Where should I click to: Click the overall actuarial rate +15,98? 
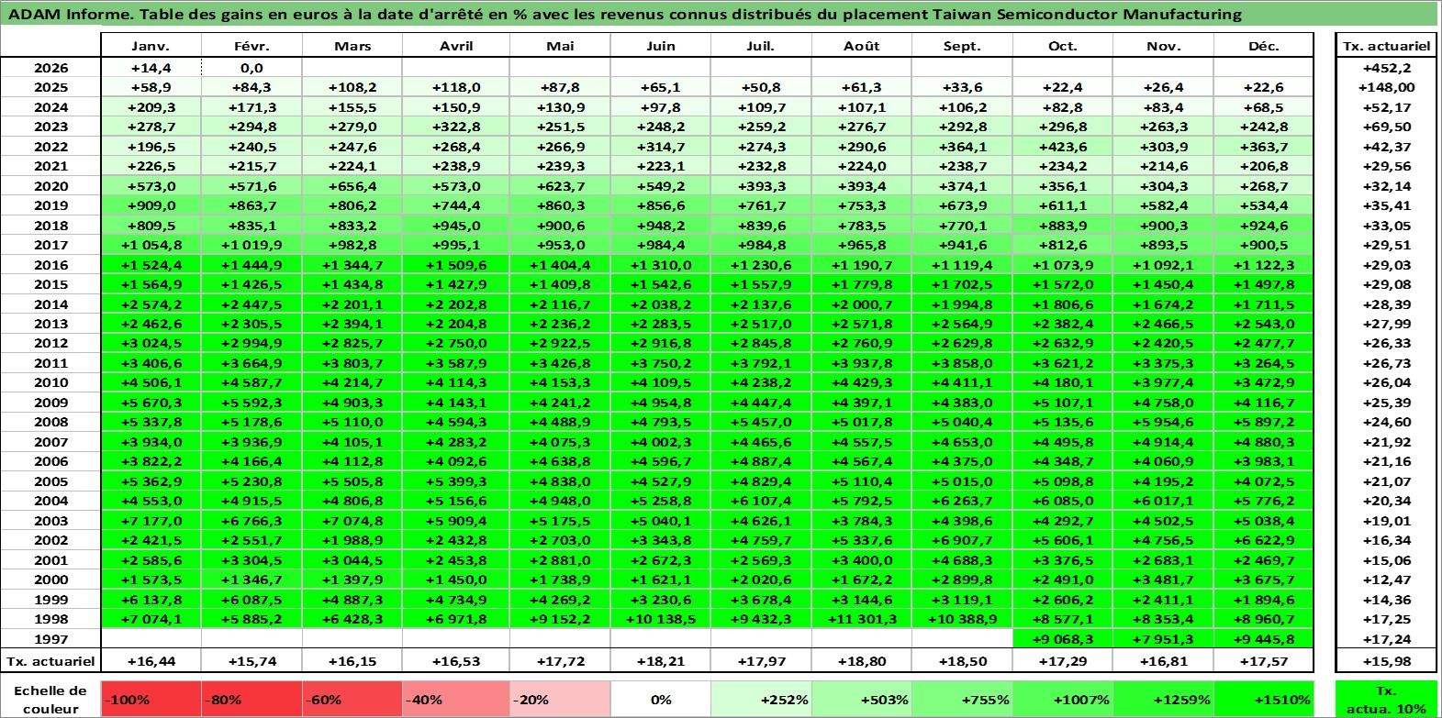pos(1386,661)
